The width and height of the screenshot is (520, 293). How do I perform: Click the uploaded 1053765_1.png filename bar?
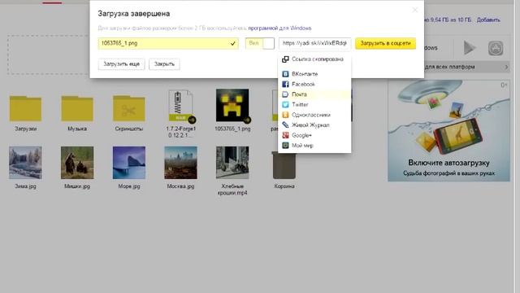168,43
